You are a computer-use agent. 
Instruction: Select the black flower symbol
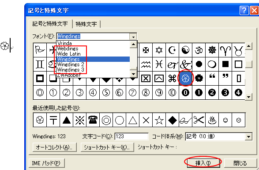[x=199, y=79]
